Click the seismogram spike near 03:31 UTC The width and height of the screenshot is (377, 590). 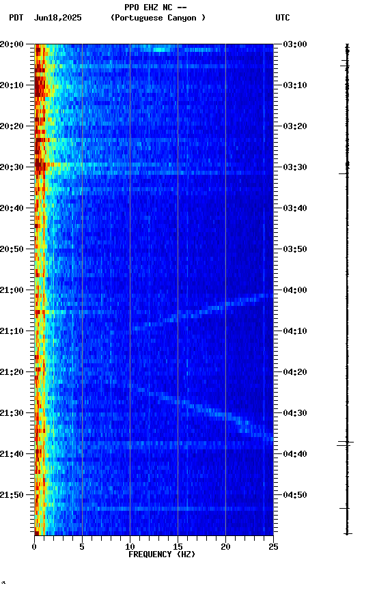344,173
